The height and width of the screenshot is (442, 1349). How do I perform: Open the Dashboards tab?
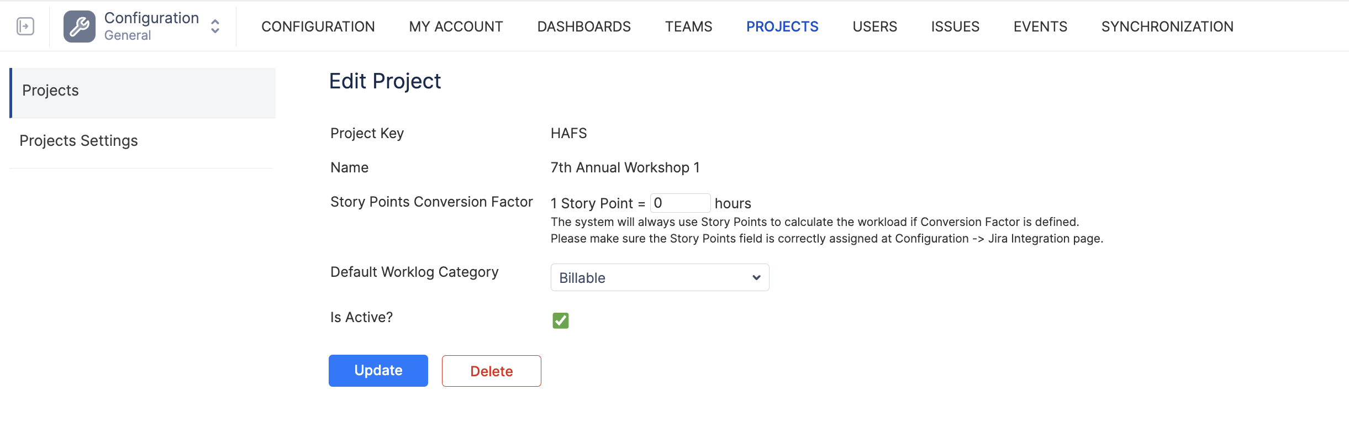583,27
